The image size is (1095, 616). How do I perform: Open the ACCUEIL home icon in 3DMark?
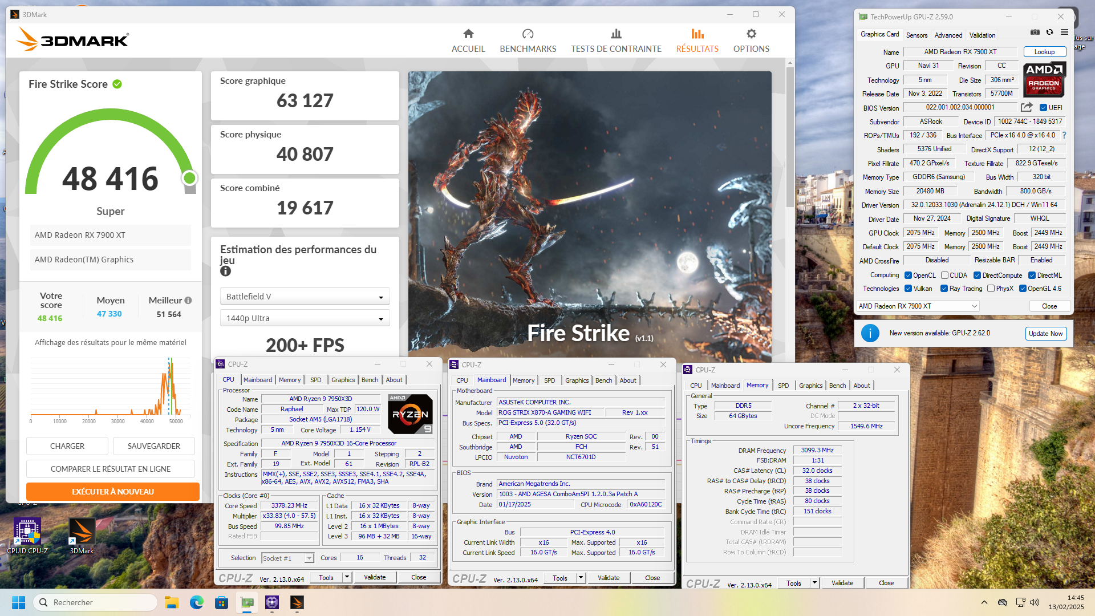click(468, 34)
